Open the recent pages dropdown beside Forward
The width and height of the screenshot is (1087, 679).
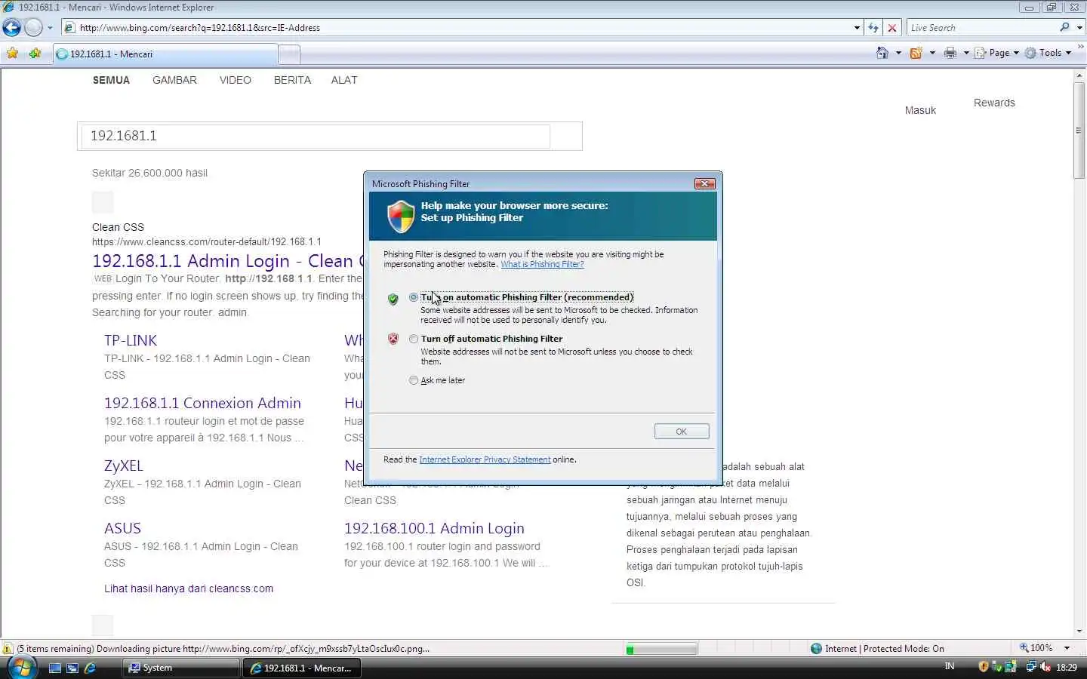point(50,28)
